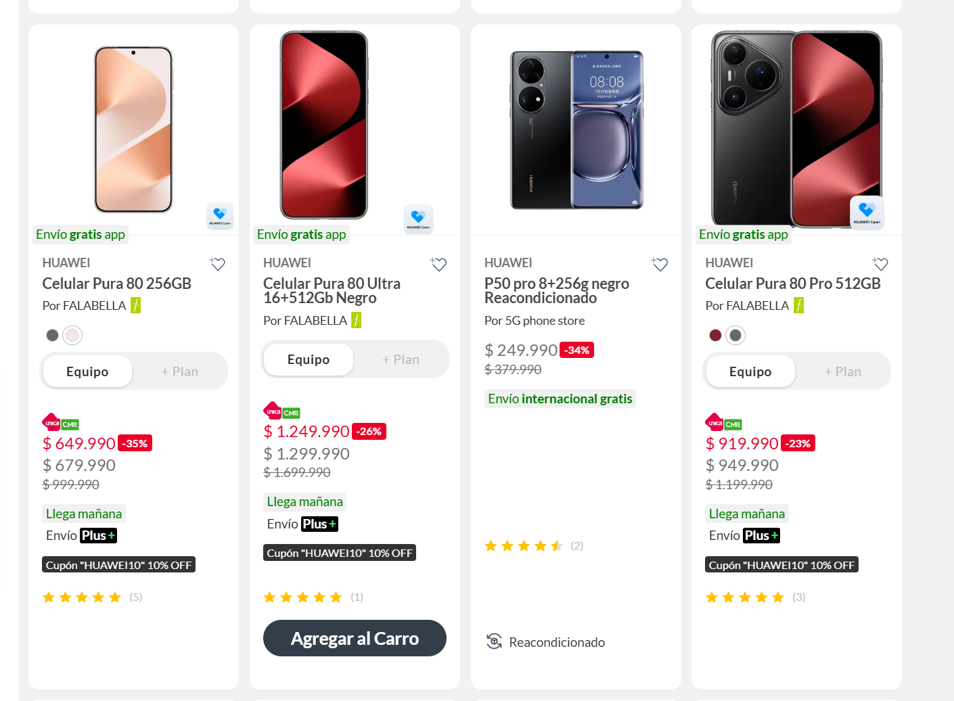Select pink-white color for Pura 80 256GB
954x701 pixels.
72,335
